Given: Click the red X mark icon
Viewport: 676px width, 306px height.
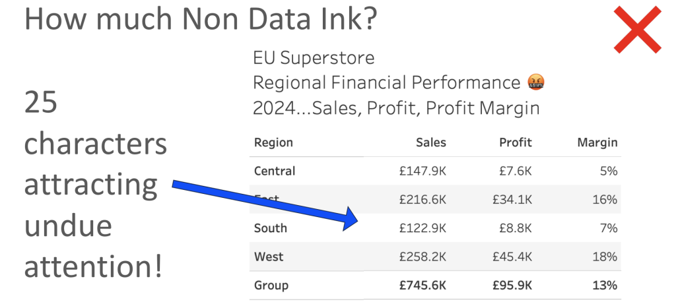Looking at the screenshot, I should point(637,30).
